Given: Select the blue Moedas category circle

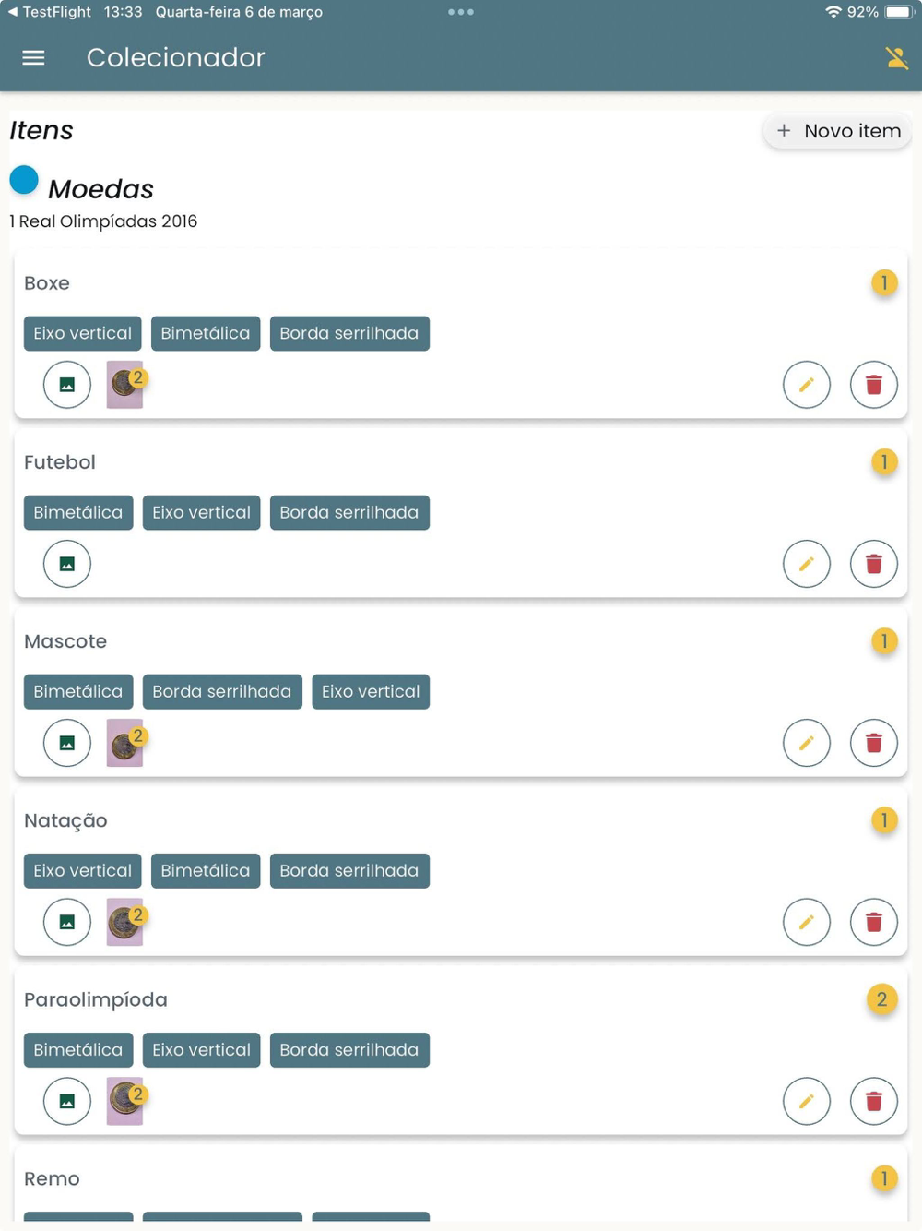Looking at the screenshot, I should (x=24, y=180).
